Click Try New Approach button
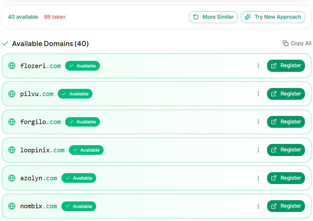This screenshot has height=221, width=313. point(273,17)
